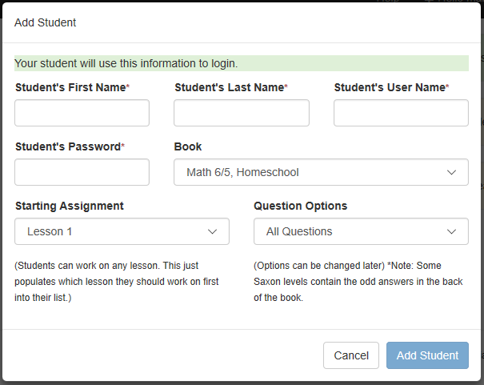Click the Student's Password label
The width and height of the screenshot is (484, 385).
click(x=70, y=146)
